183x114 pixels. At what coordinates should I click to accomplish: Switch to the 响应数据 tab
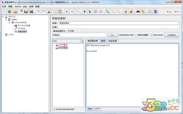(x=113, y=41)
